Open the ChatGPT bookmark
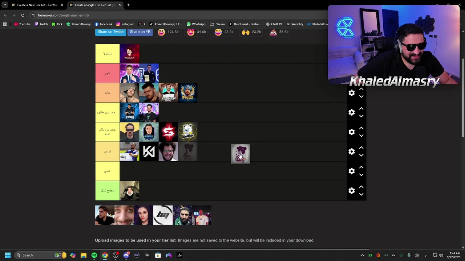The height and width of the screenshot is (261, 465). (274, 24)
